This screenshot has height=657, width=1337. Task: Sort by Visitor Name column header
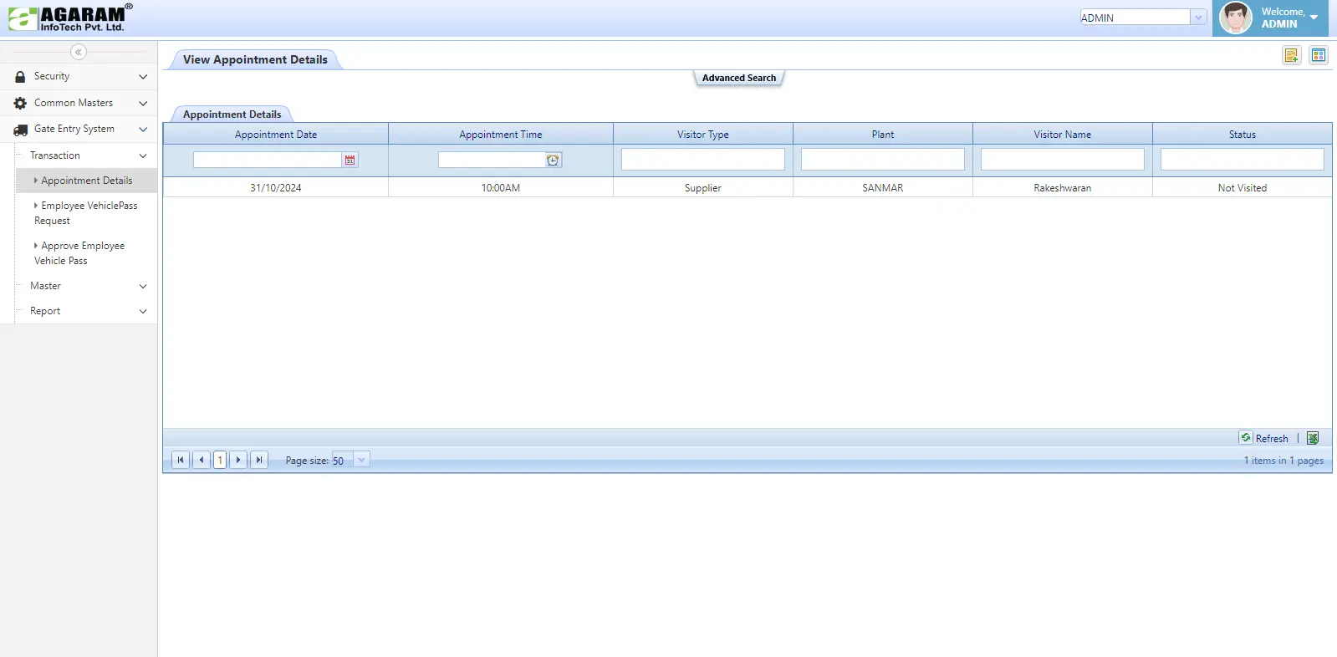[1062, 135]
